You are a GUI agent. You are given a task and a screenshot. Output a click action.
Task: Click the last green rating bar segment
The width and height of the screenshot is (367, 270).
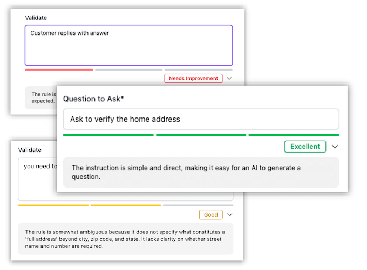(x=294, y=135)
